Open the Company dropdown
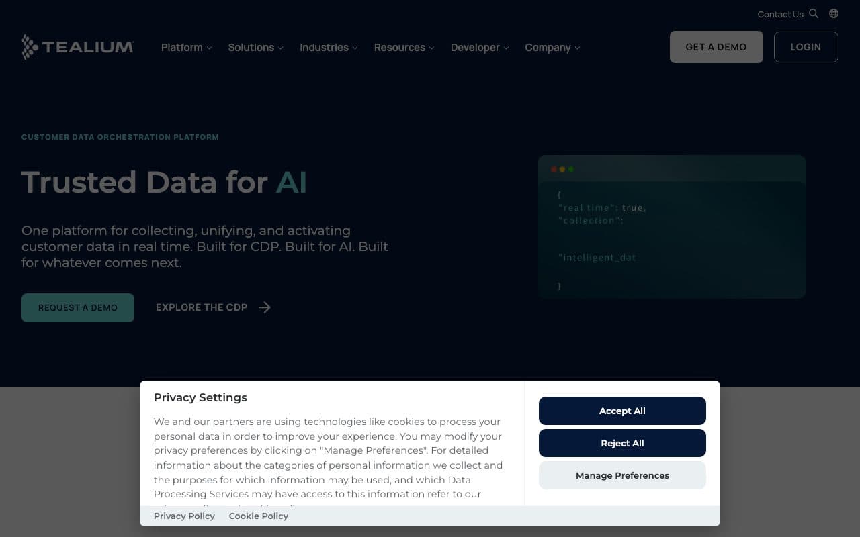 (552, 48)
